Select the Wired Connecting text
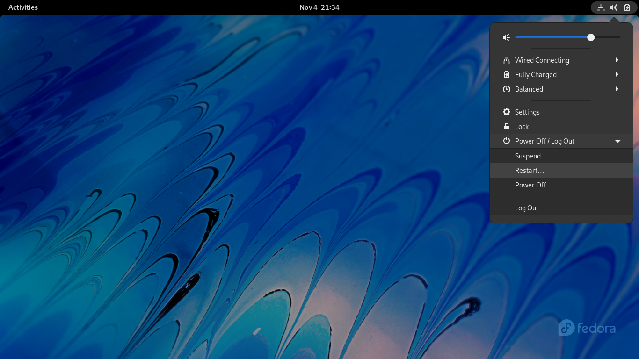The width and height of the screenshot is (639, 359). point(542,60)
